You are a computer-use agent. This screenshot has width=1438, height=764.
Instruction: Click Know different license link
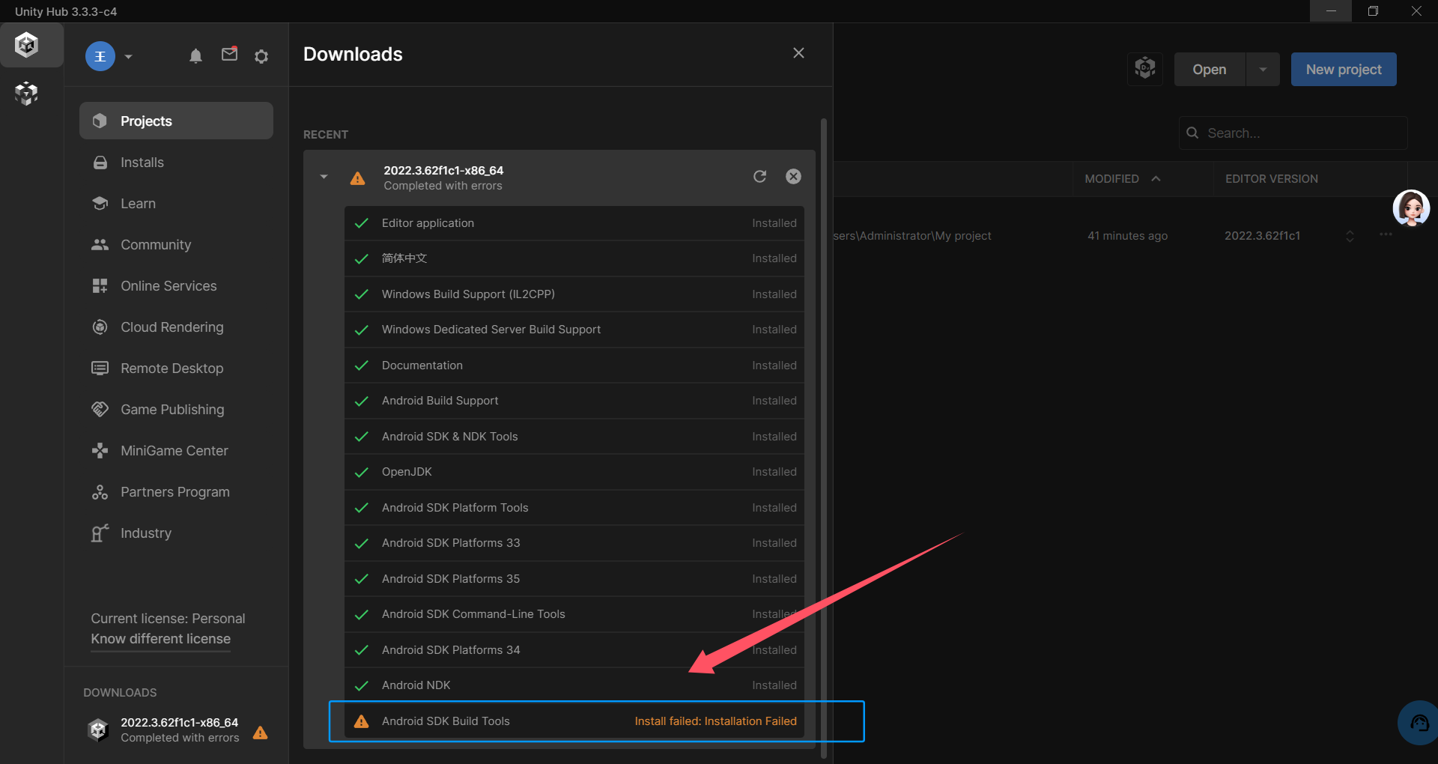click(160, 639)
